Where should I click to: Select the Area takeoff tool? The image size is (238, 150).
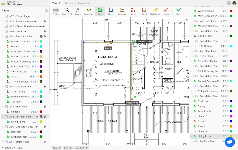(100, 12)
